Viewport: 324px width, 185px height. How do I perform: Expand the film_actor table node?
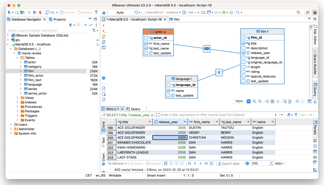click(21, 76)
